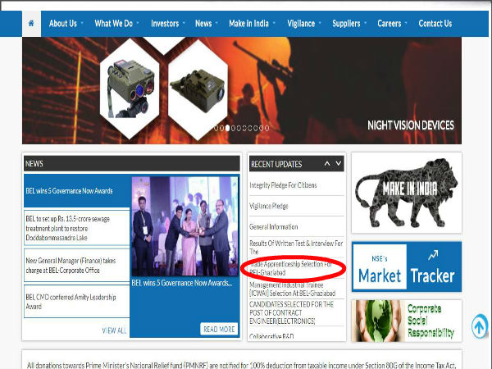
Task: Open the About Us menu
Action: click(63, 24)
